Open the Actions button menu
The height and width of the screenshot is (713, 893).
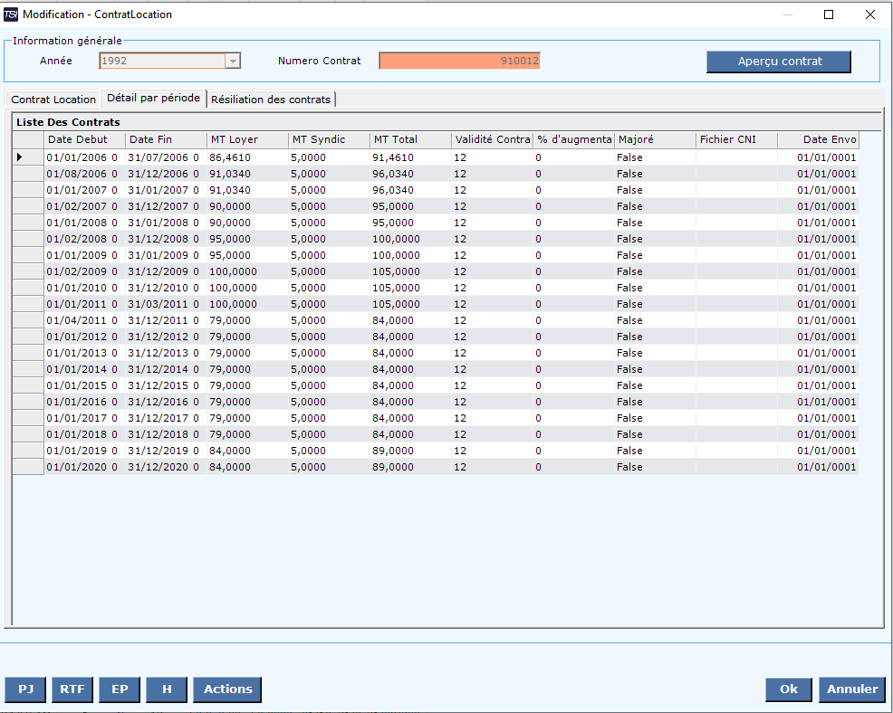coord(227,689)
